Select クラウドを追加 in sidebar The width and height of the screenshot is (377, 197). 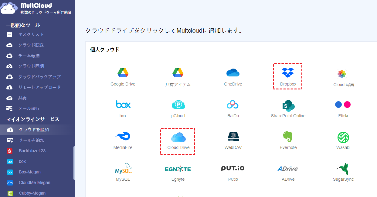pyautogui.click(x=34, y=130)
